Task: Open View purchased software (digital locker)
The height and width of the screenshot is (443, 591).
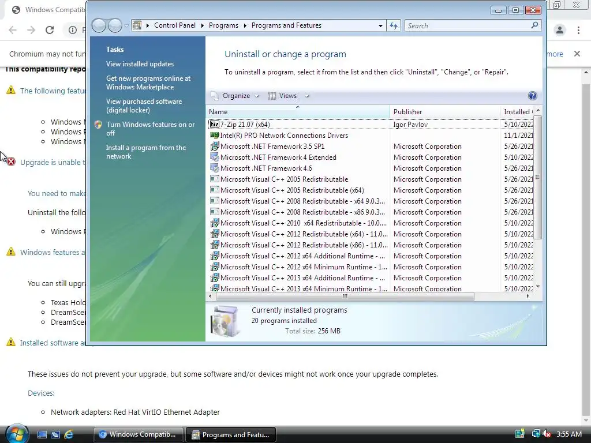Action: pyautogui.click(x=144, y=106)
